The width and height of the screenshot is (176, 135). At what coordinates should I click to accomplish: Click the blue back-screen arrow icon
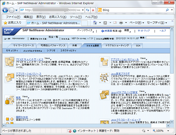pyautogui.click(x=103, y=31)
